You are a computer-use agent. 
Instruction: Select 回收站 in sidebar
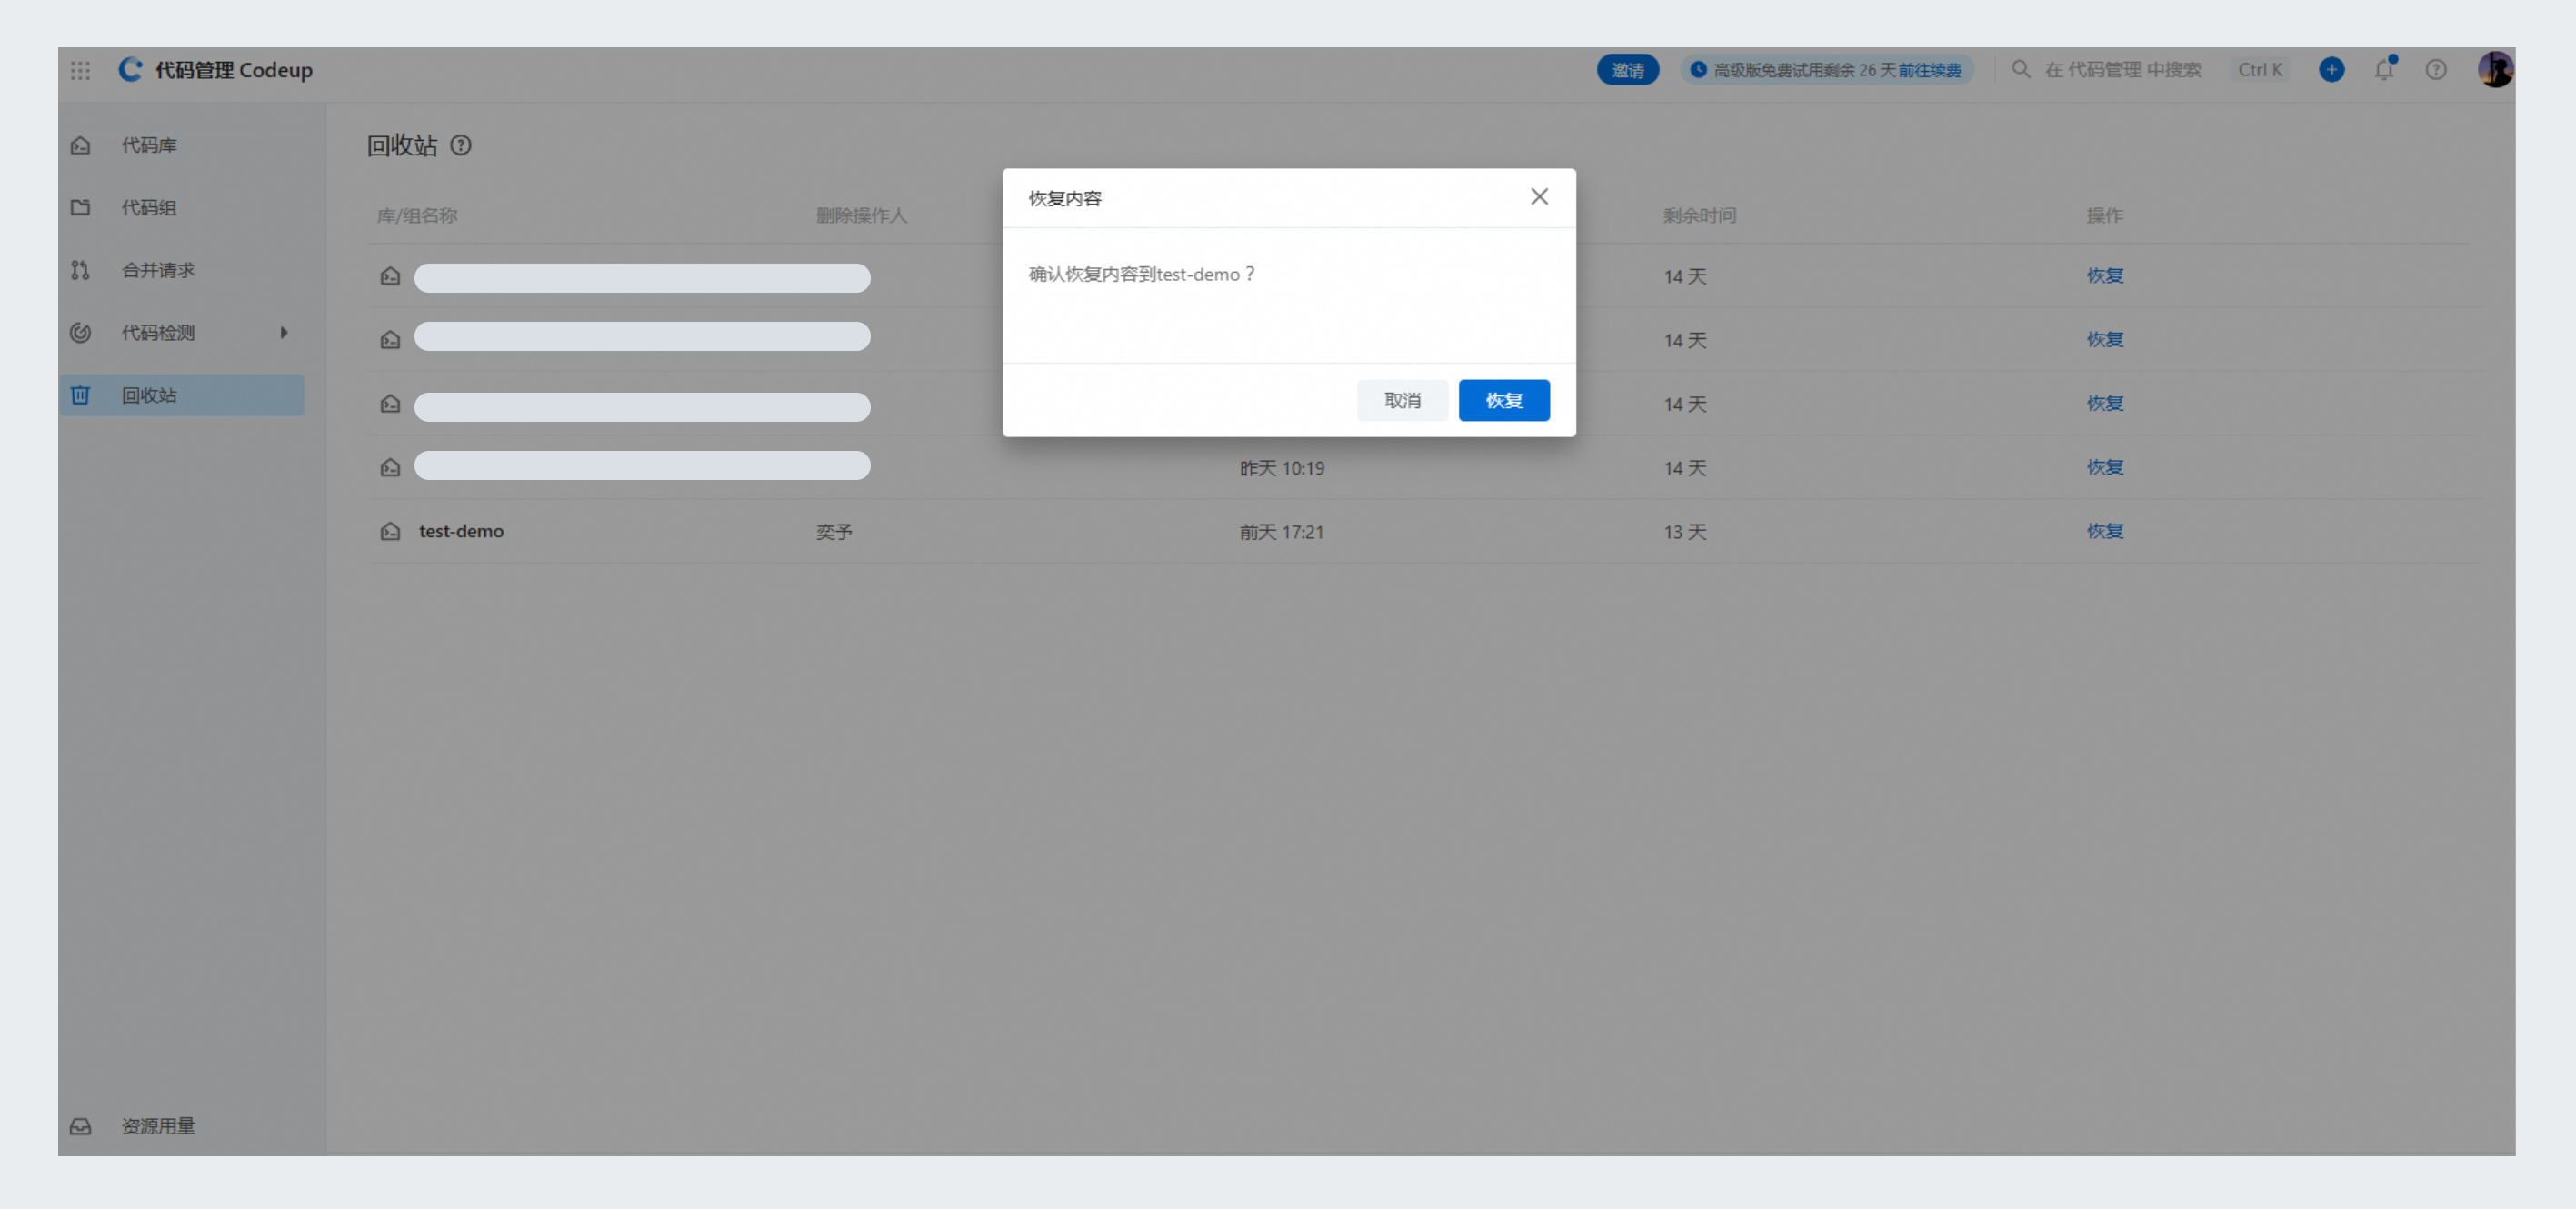coord(181,395)
